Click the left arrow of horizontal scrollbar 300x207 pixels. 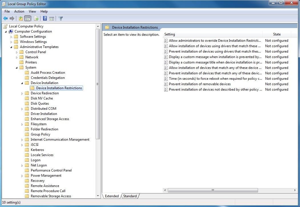pyautogui.click(x=165, y=190)
